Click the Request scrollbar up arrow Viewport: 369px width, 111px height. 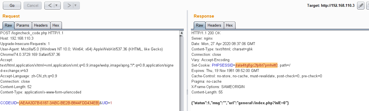point(182,33)
